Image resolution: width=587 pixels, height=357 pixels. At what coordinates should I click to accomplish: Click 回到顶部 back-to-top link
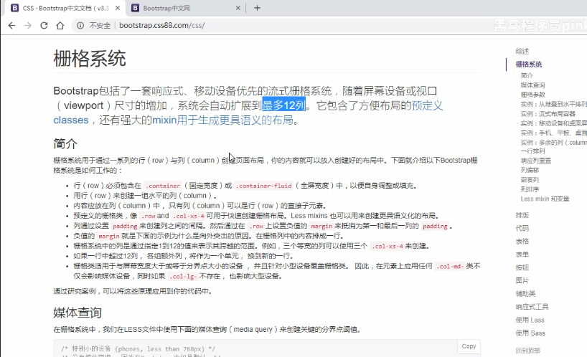[x=528, y=351]
